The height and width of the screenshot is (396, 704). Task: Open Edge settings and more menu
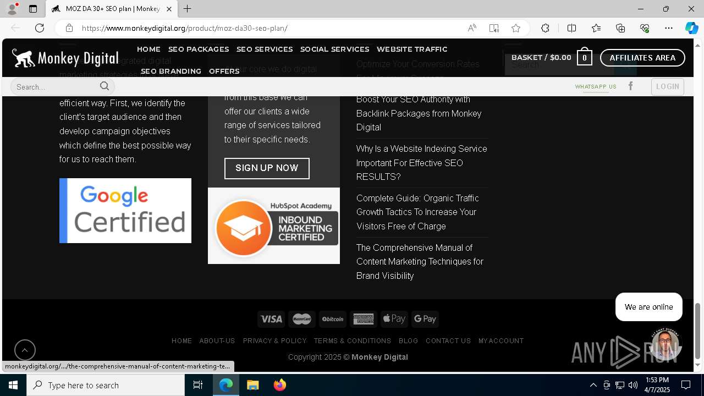[x=669, y=28]
